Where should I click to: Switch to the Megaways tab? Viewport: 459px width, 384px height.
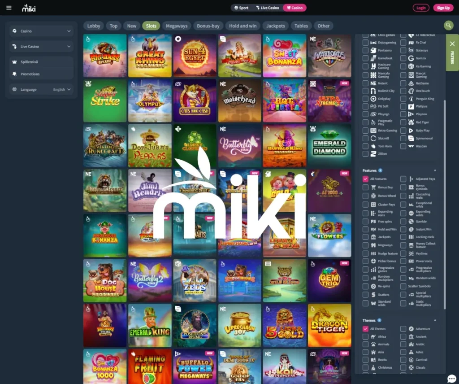177,26
